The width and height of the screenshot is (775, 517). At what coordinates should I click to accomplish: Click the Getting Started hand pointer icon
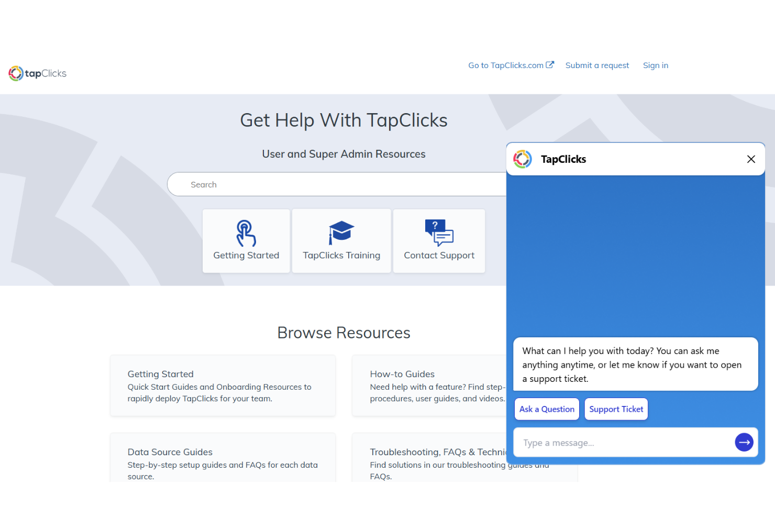(246, 233)
